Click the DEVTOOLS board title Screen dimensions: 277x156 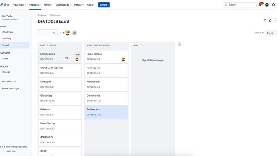[53, 21]
